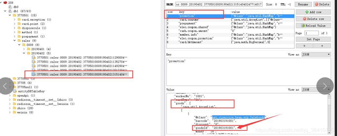Collapse the db1 database node
Image resolution: width=337 pixels, height=136 pixels.
(5, 11)
